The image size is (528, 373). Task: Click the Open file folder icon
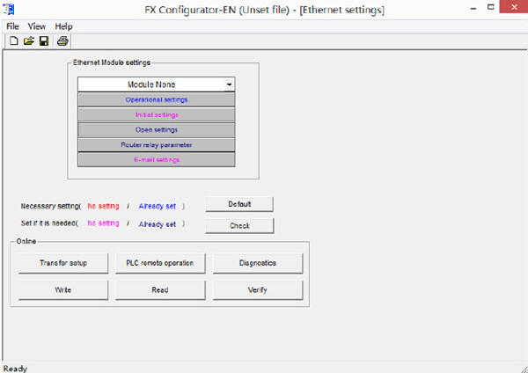pos(28,41)
